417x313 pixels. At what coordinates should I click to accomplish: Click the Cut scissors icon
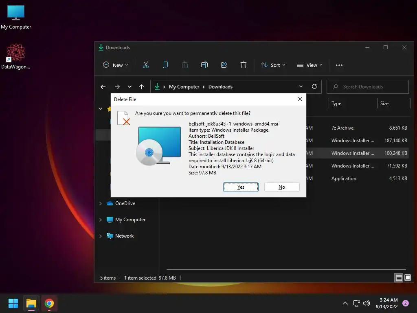click(x=146, y=65)
